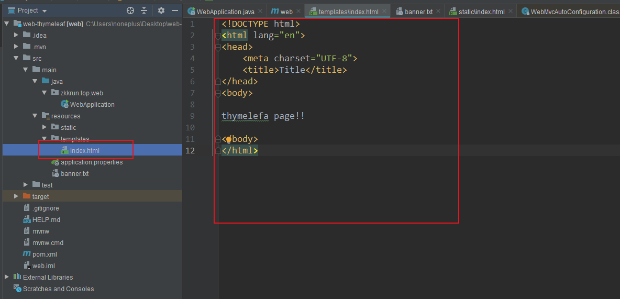Collapse the src folder
This screenshot has width=620, height=299.
click(16, 58)
